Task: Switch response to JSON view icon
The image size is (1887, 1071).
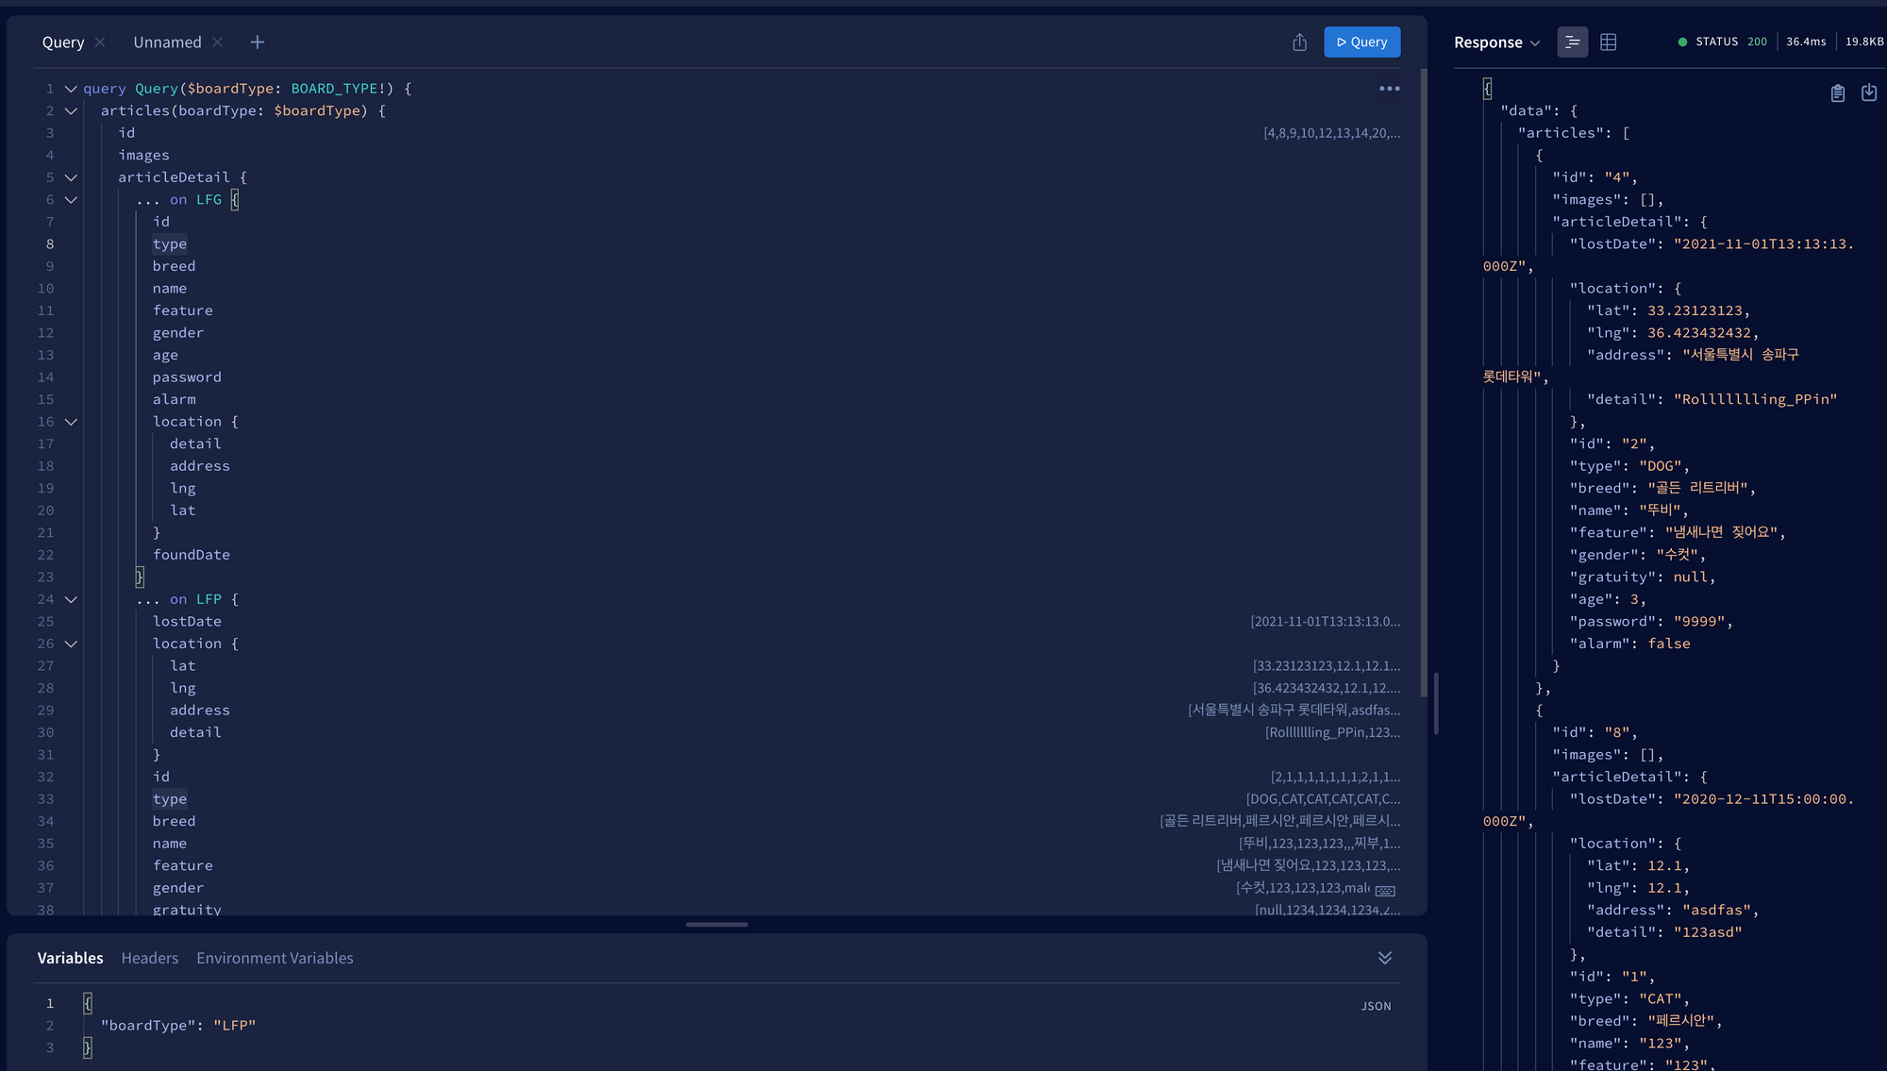Action: tap(1572, 42)
